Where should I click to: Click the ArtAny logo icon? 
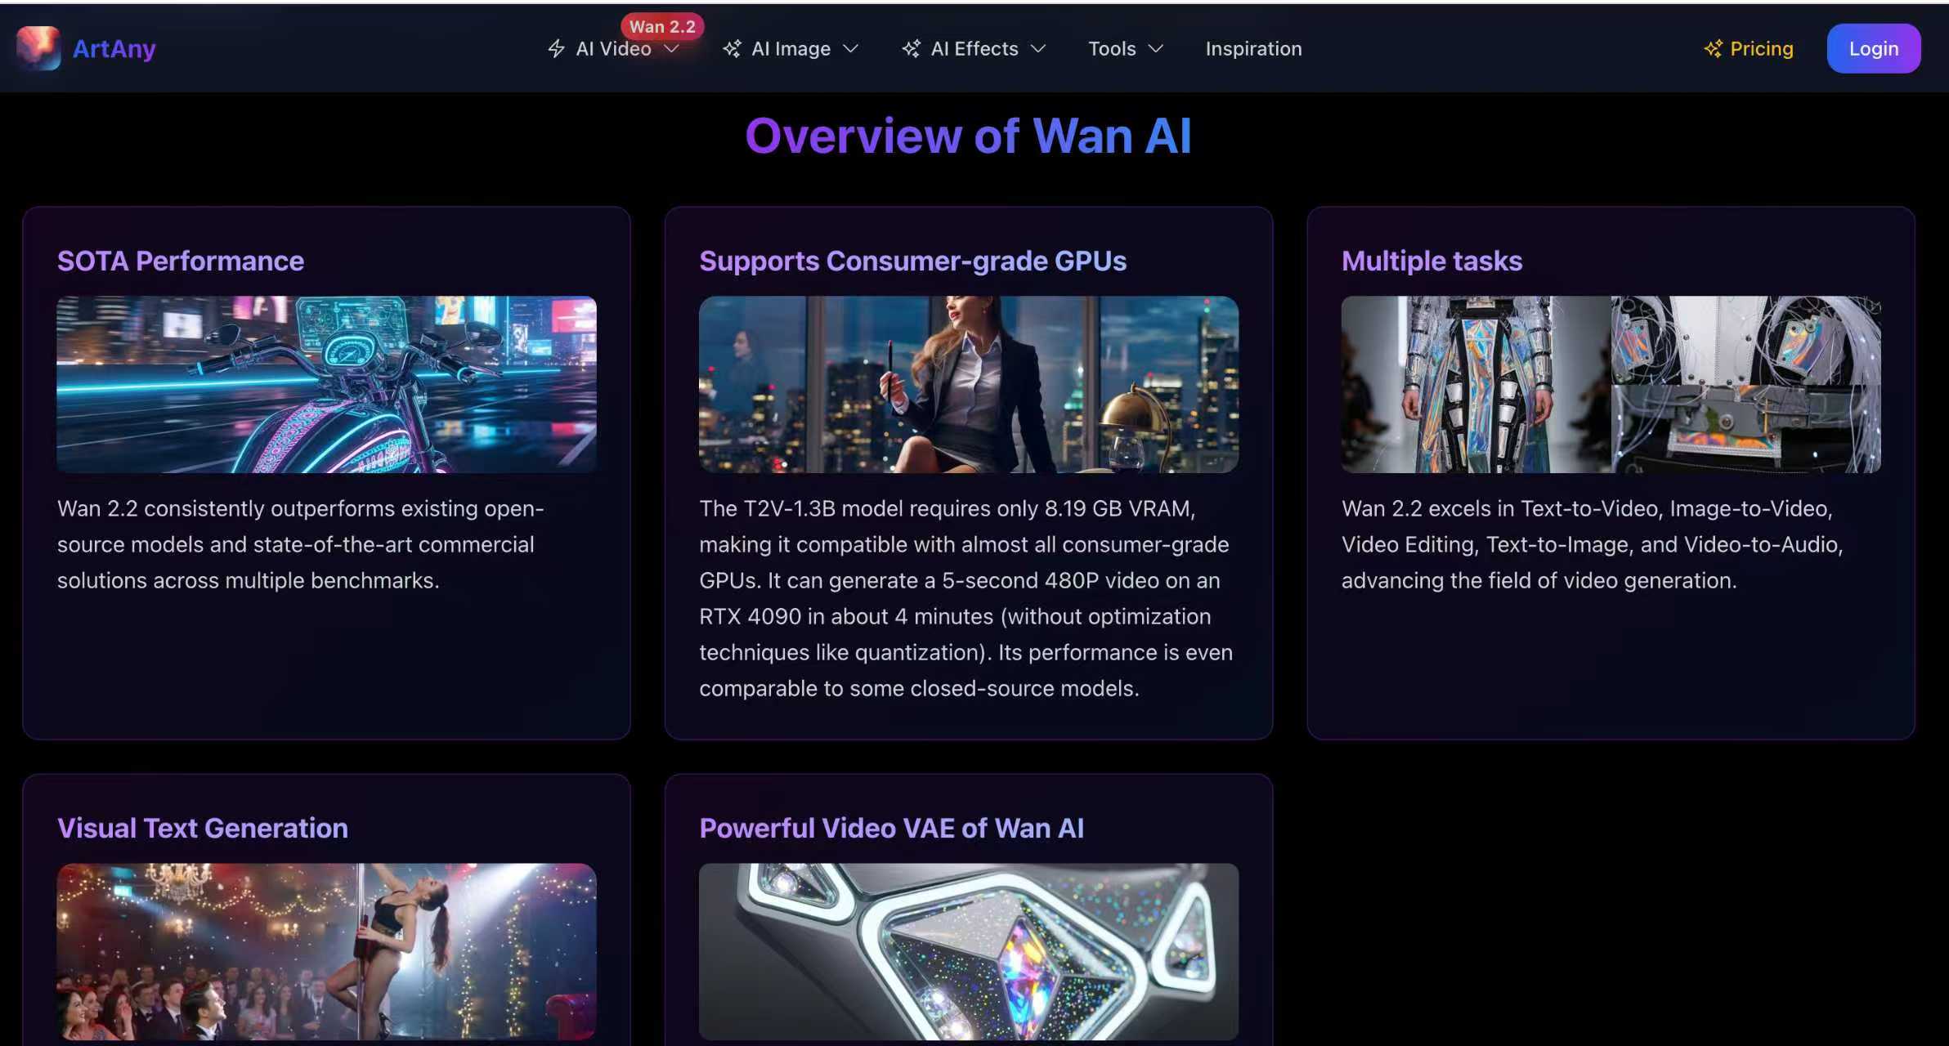(38, 48)
